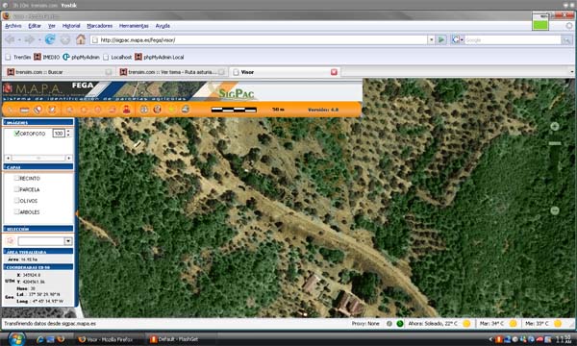Screen dimensions: 577x346
Task: Open the Selección dropdown list
Action: 68,241
